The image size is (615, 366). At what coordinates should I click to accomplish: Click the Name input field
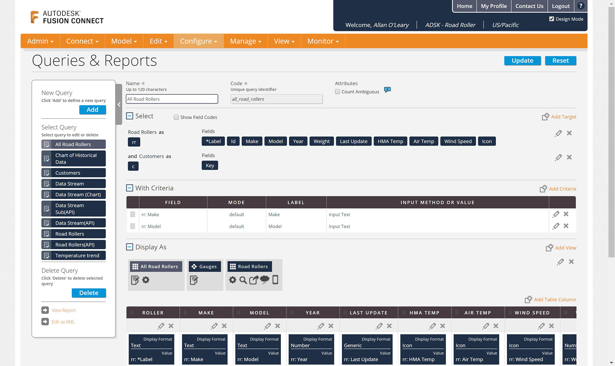(172, 99)
